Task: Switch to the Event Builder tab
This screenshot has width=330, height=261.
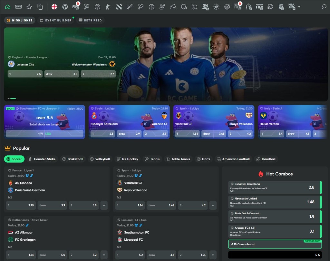Action: pyautogui.click(x=56, y=20)
